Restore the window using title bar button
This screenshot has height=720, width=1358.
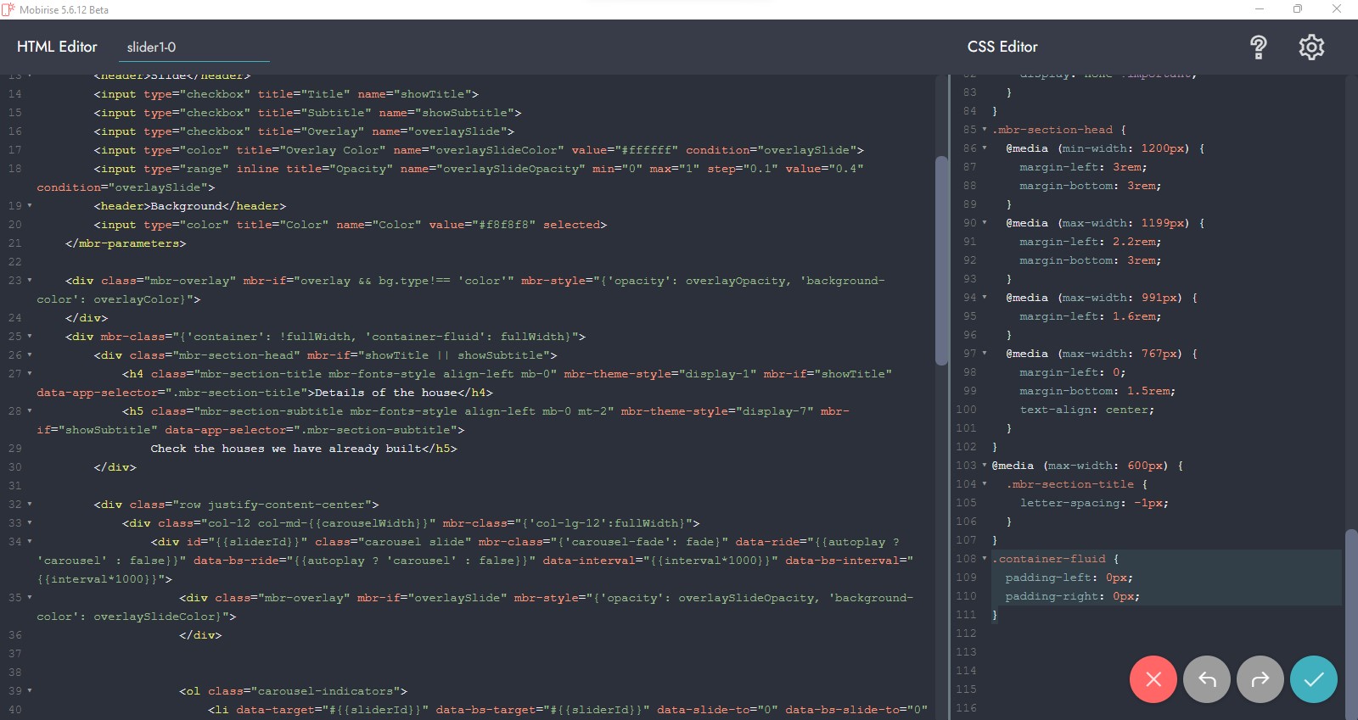click(1298, 9)
